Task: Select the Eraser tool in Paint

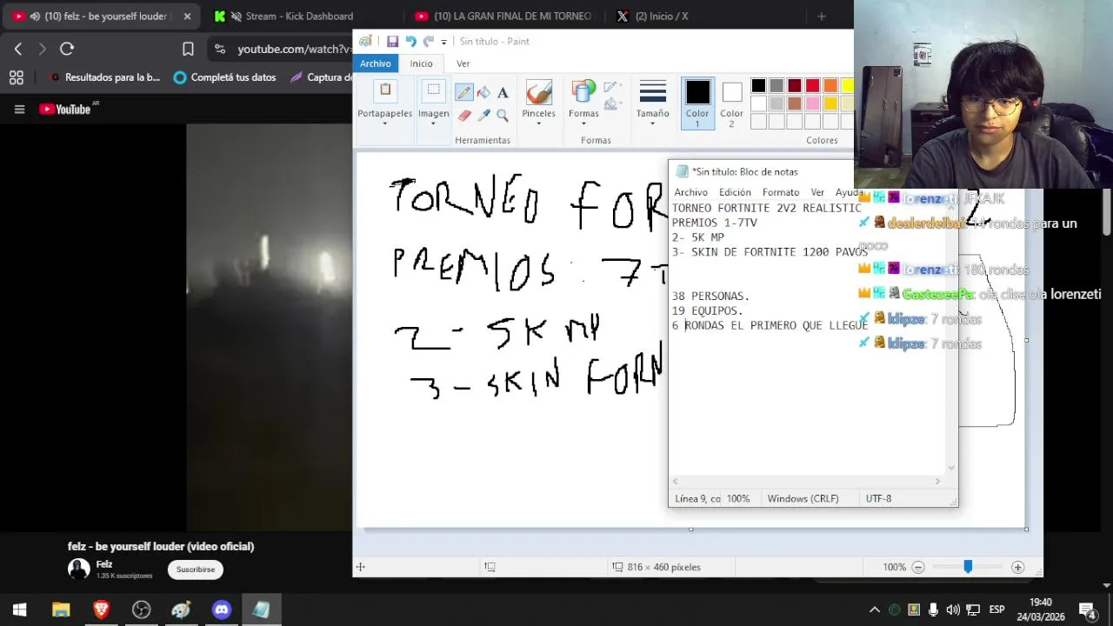Action: (x=464, y=115)
